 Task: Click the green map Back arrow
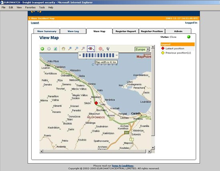pos(42,49)
